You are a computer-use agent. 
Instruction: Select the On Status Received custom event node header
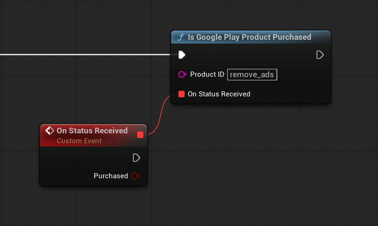(94, 135)
